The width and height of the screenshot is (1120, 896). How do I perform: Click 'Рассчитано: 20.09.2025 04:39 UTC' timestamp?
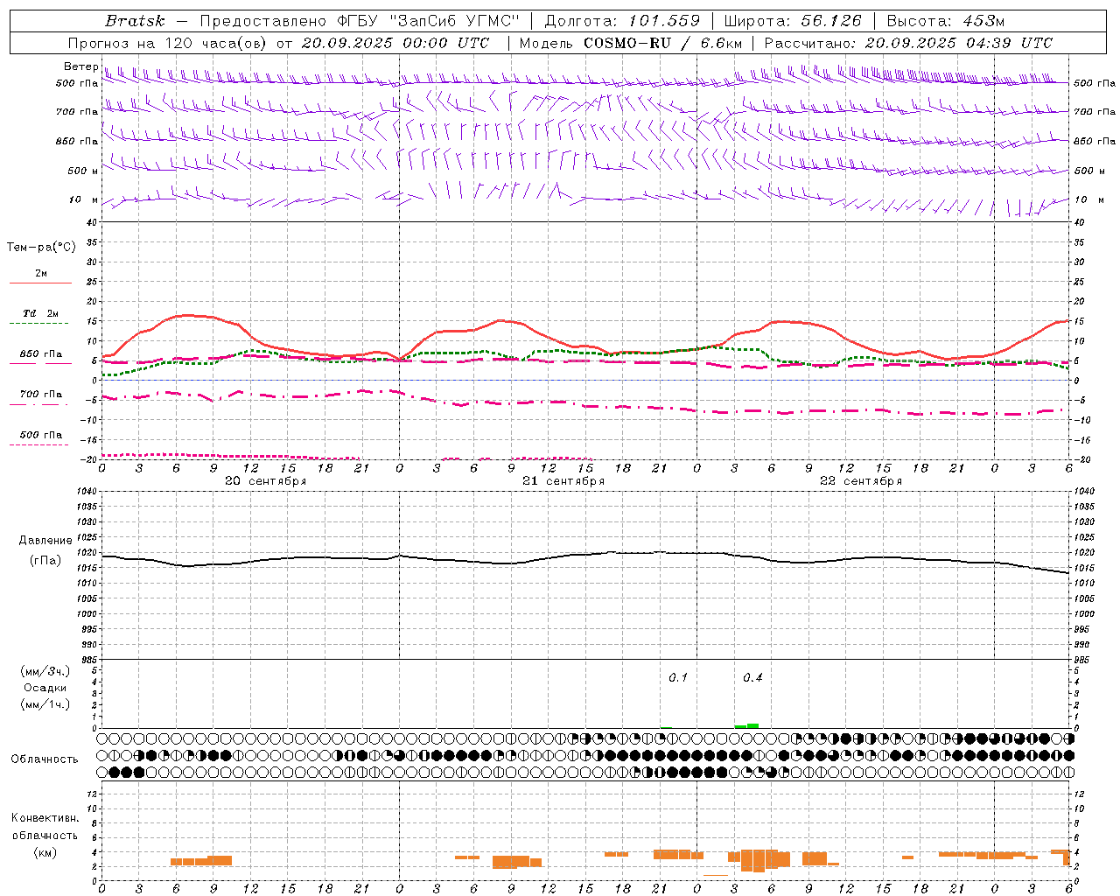[908, 42]
